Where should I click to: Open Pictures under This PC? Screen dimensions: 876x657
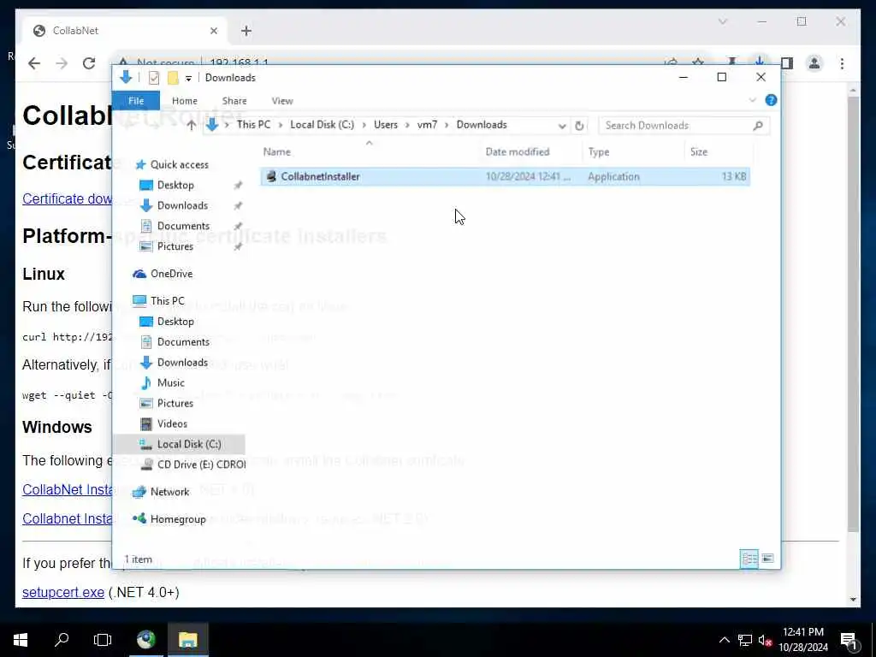pos(175,404)
